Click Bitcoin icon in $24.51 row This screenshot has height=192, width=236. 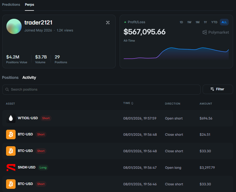pos(11,134)
